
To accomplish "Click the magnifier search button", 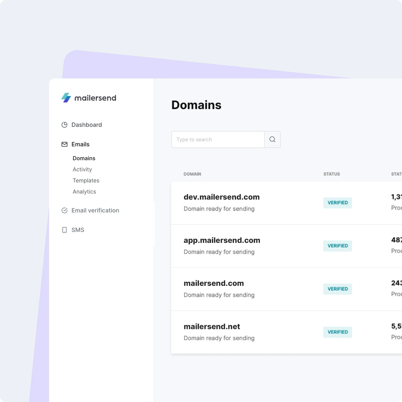I will [272, 139].
